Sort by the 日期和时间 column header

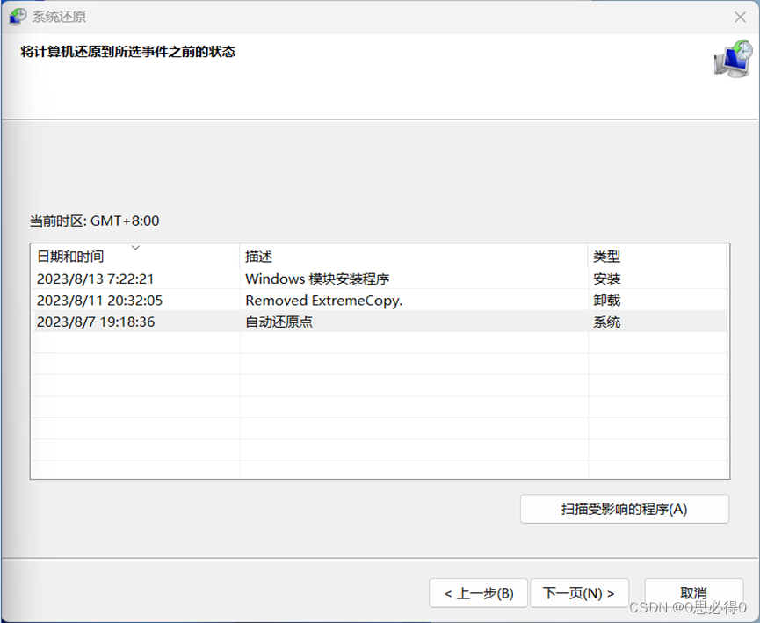[135, 256]
